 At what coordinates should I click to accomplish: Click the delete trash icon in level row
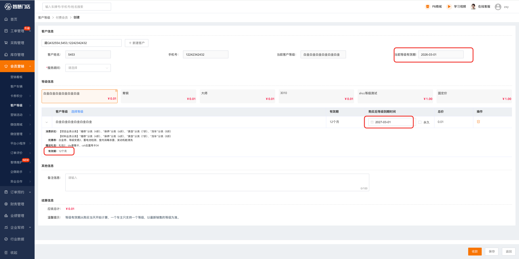pyautogui.click(x=478, y=122)
